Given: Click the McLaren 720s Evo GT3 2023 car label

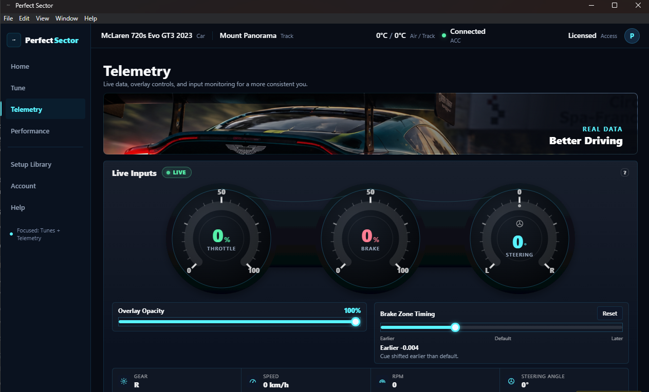Looking at the screenshot, I should point(146,36).
